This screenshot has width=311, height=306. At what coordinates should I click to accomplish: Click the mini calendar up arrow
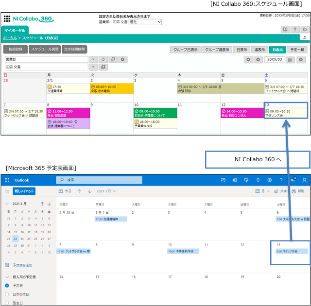click(42, 204)
